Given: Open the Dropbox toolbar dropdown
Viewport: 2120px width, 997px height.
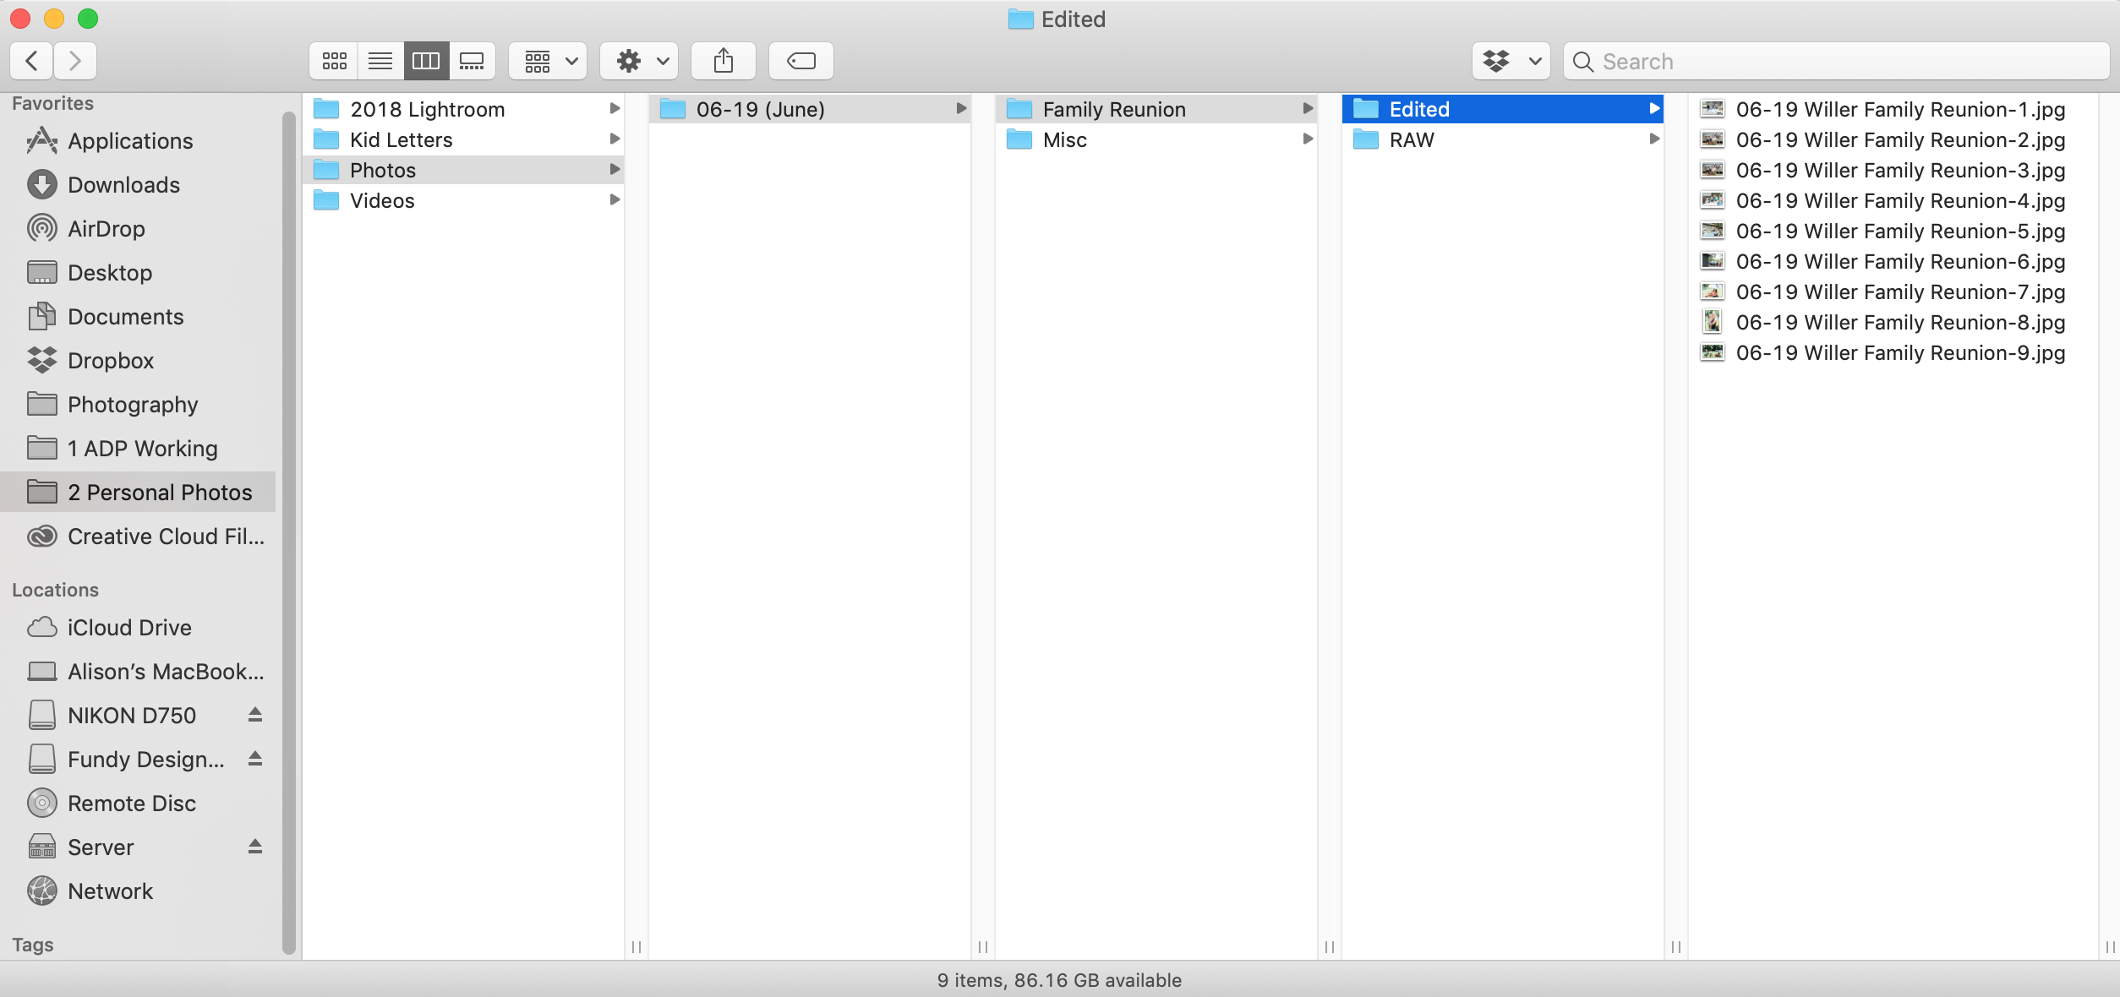Looking at the screenshot, I should click(1511, 61).
